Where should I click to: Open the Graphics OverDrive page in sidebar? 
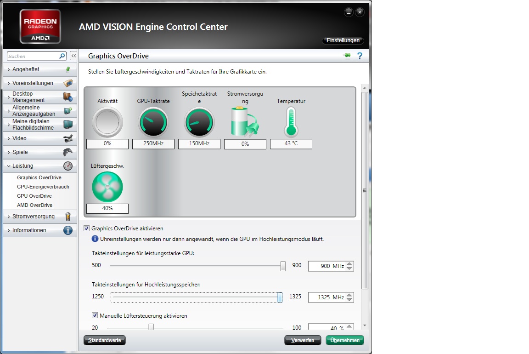pyautogui.click(x=39, y=177)
